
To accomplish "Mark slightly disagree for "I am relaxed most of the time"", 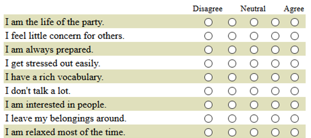I will (x=232, y=132).
